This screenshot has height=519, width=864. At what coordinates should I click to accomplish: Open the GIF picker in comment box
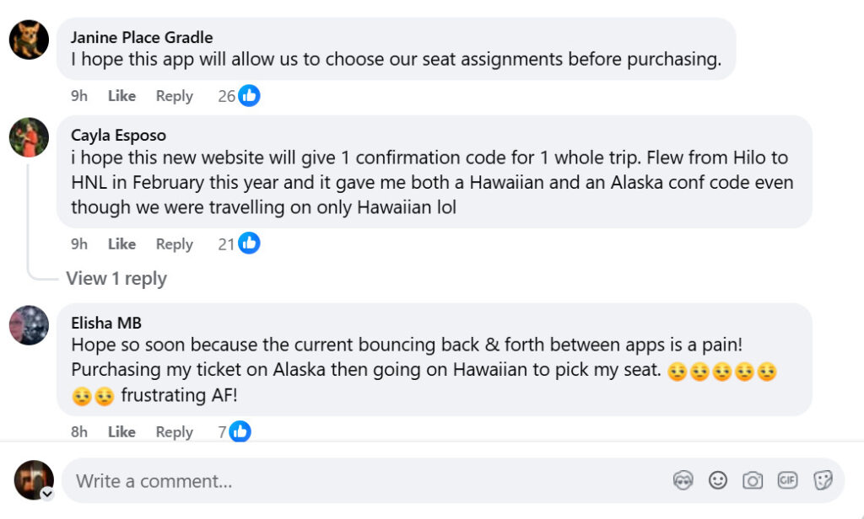click(x=787, y=480)
